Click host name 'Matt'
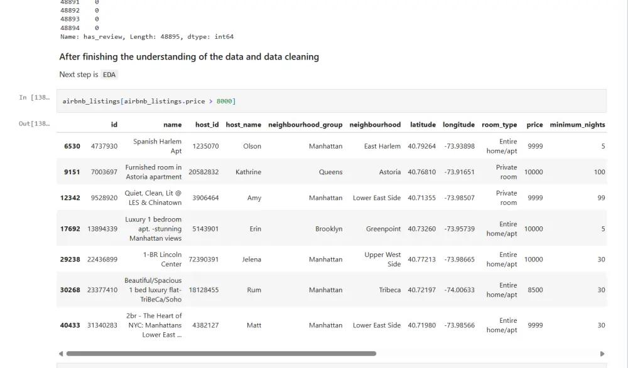 click(254, 325)
